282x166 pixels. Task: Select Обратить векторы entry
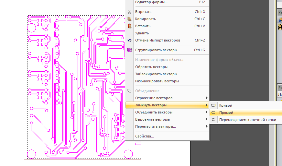tap(167, 67)
